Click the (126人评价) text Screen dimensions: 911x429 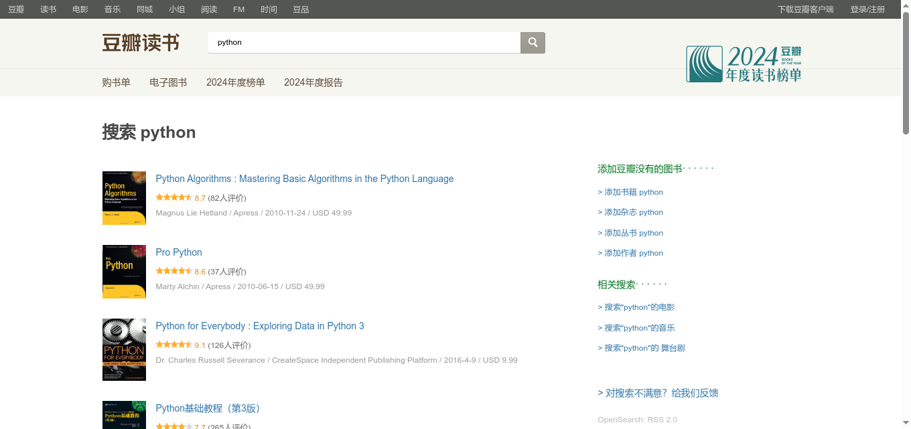[229, 345]
